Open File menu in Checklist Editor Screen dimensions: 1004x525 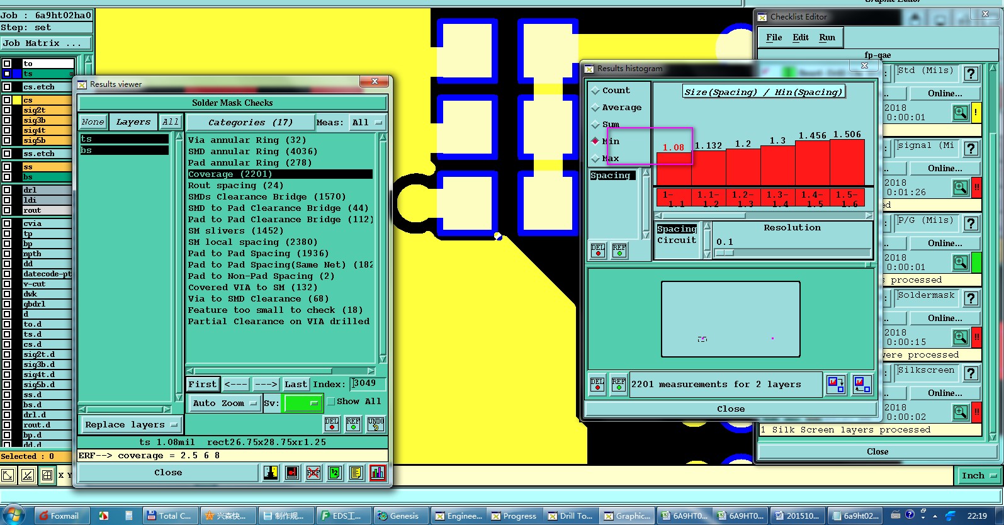point(774,38)
